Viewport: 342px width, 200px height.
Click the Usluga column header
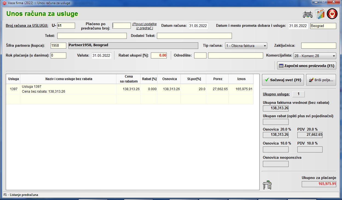(x=13, y=79)
